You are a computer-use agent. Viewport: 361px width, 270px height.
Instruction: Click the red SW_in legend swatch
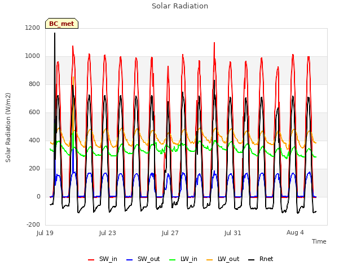91,260
